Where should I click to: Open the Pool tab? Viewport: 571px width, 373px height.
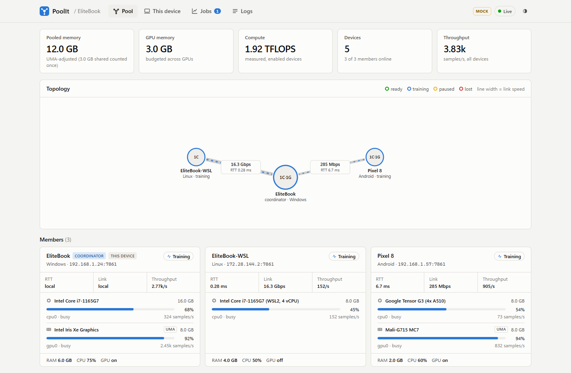123,11
